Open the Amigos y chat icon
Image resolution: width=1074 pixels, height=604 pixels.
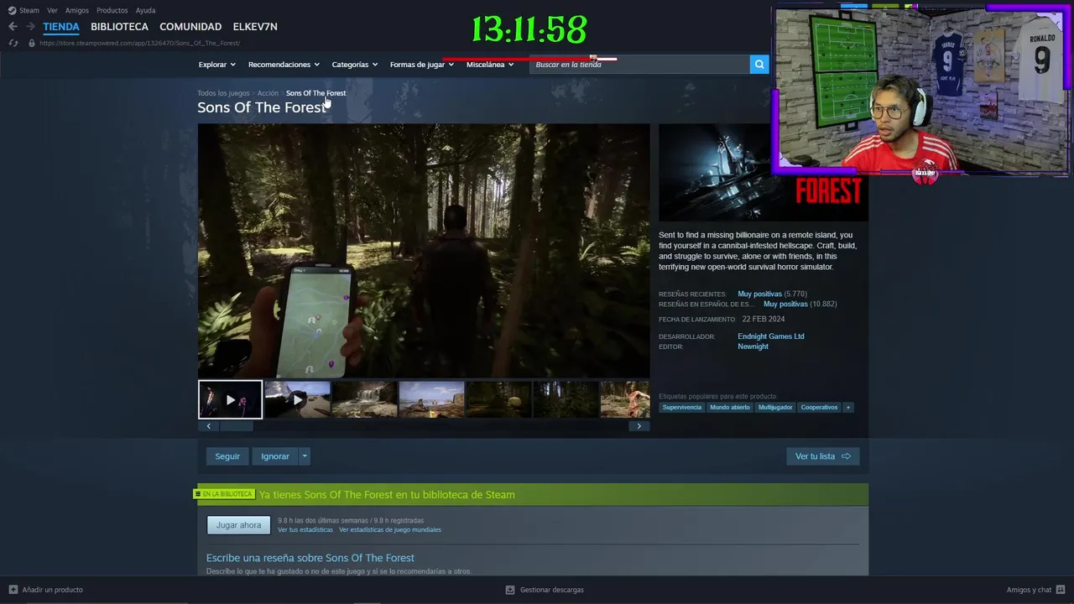[1061, 590]
